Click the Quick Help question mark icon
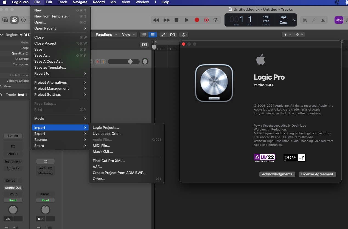Screen dimensions: 348x229 (24, 20)
